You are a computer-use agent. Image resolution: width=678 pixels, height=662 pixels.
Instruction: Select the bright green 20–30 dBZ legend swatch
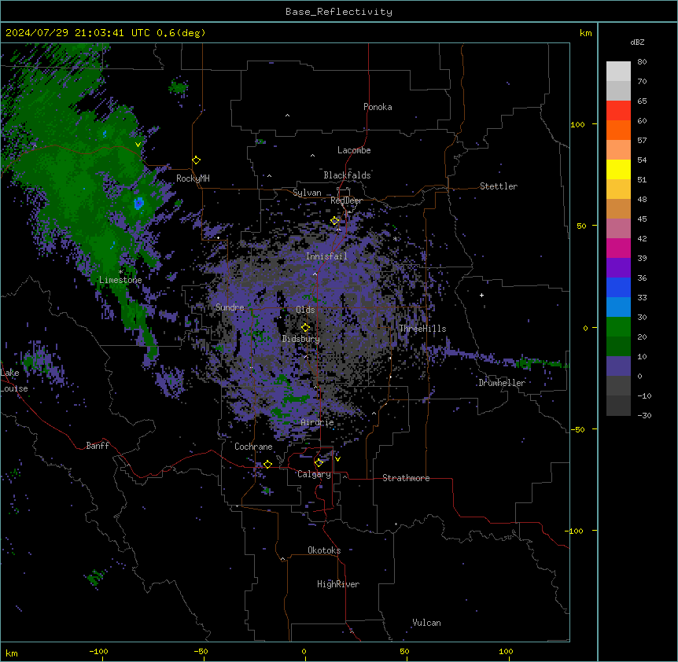pyautogui.click(x=618, y=327)
